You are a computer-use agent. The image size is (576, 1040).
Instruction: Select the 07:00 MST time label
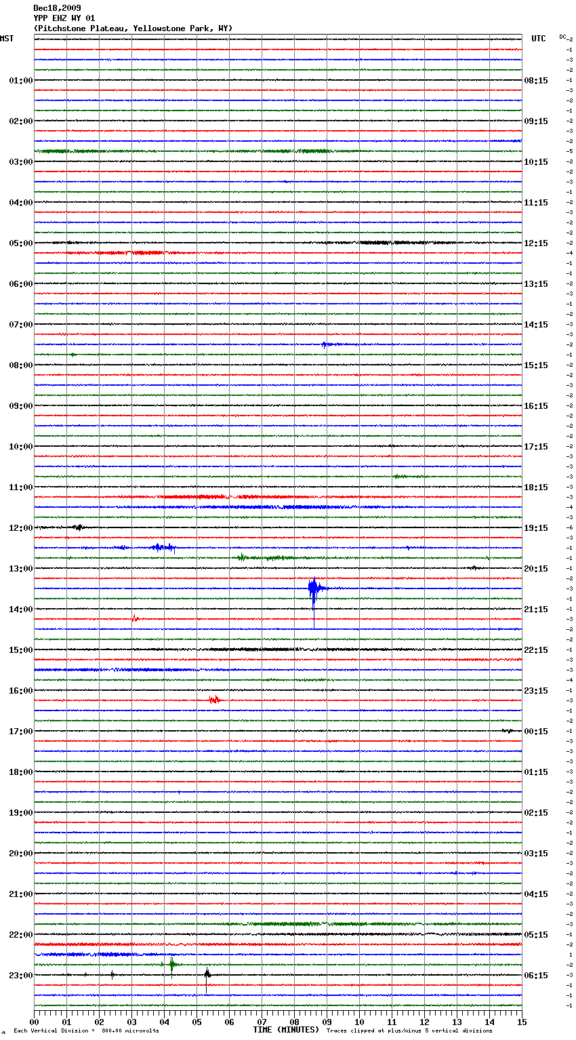(x=21, y=325)
